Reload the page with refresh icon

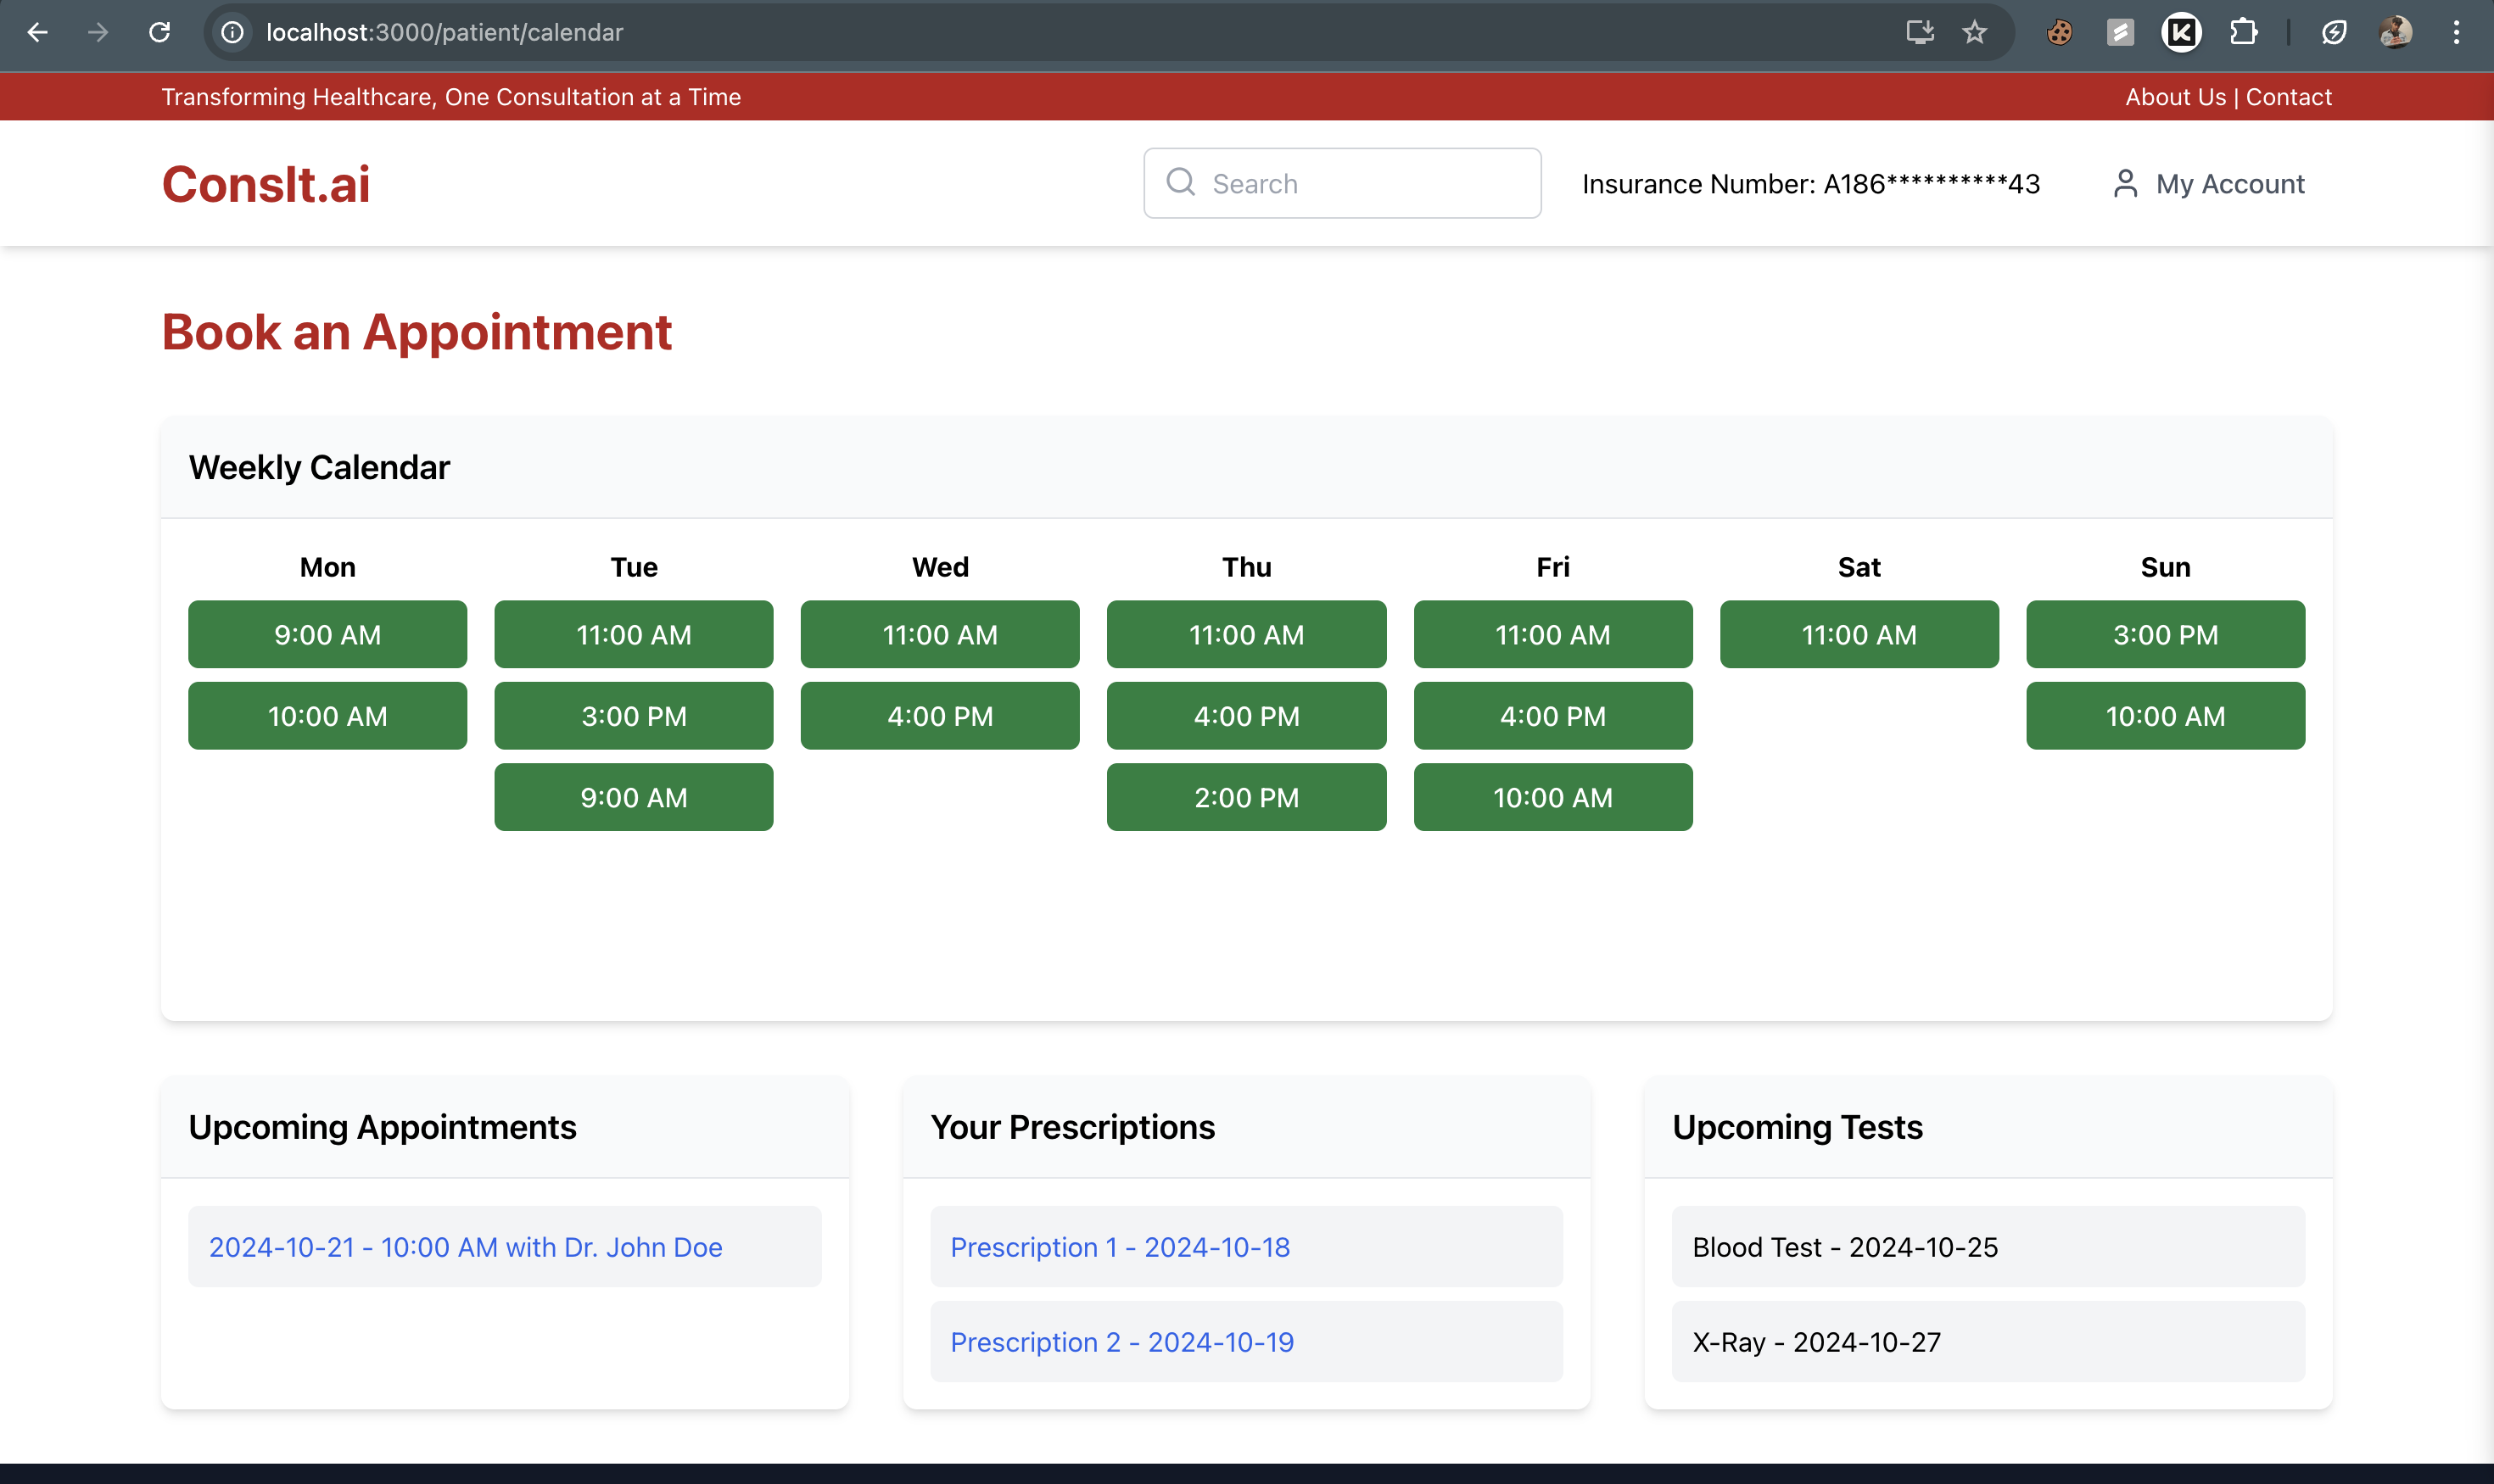tap(159, 32)
